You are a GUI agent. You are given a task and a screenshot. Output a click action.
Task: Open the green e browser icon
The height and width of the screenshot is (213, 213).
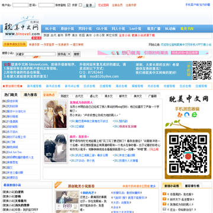coord(195,115)
